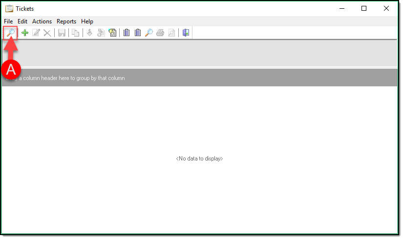Click the second magnifier icon near printer
The height and width of the screenshot is (239, 403).
pos(149,33)
